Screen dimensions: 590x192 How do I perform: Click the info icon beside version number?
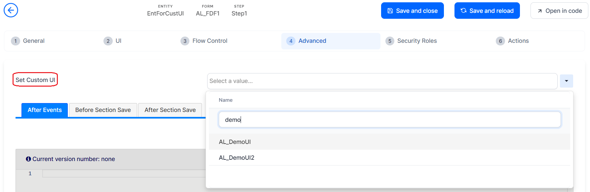28,159
